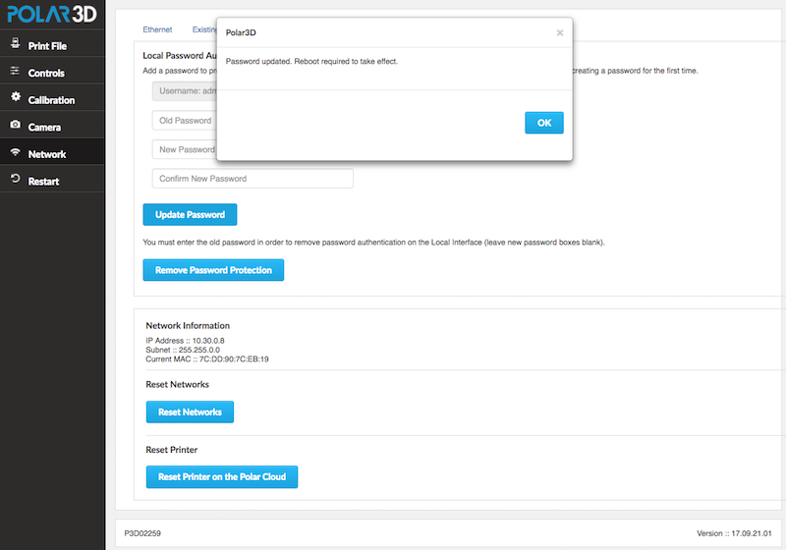Open the Print File menu item
Screen dimensions: 786x550
click(52, 45)
